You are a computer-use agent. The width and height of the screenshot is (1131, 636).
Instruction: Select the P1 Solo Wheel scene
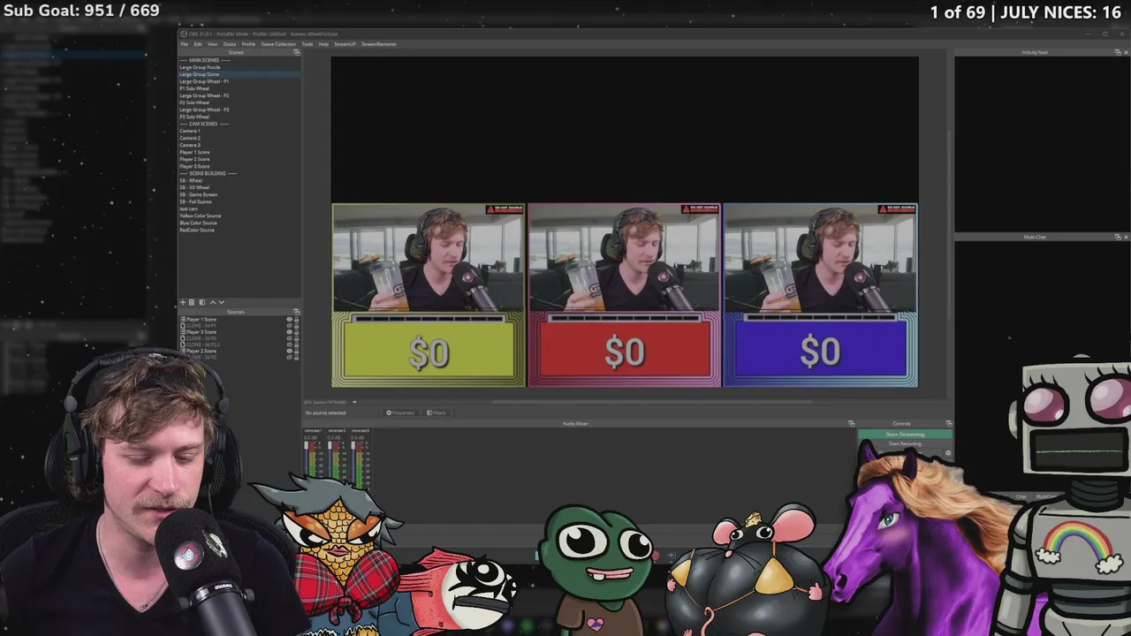pos(239,88)
